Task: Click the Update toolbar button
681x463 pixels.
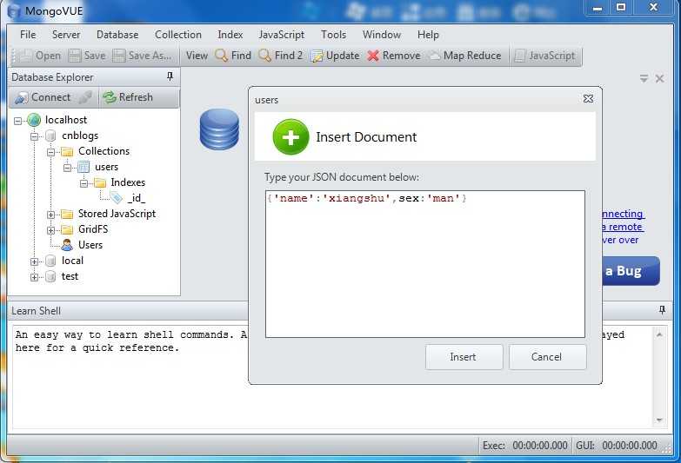Action: click(x=335, y=56)
